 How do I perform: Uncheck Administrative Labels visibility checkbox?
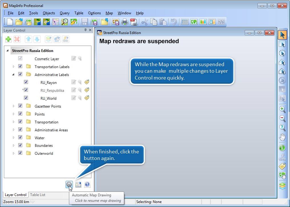pos(20,74)
